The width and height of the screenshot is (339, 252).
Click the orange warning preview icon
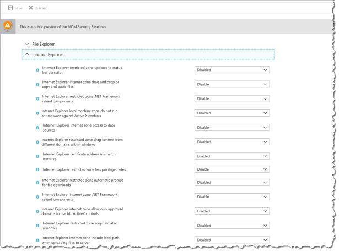click(x=8, y=26)
